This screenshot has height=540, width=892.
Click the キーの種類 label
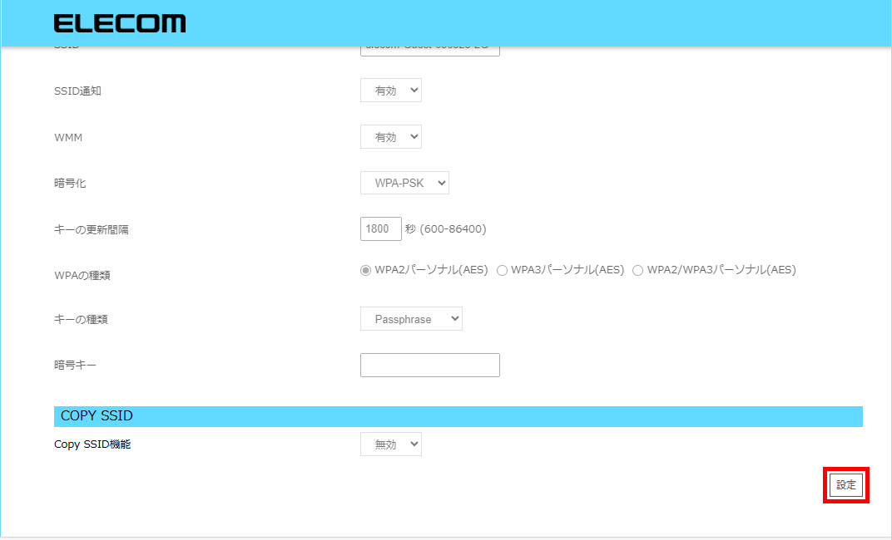pyautogui.click(x=81, y=320)
